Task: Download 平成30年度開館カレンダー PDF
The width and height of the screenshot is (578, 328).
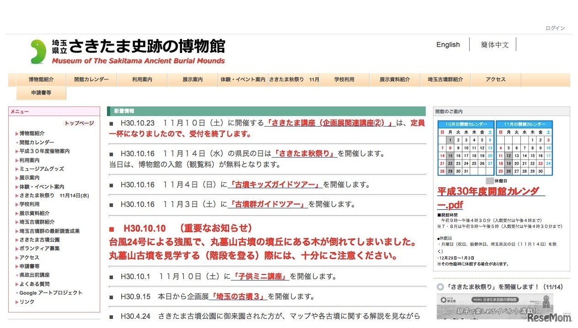Action: pos(488,198)
